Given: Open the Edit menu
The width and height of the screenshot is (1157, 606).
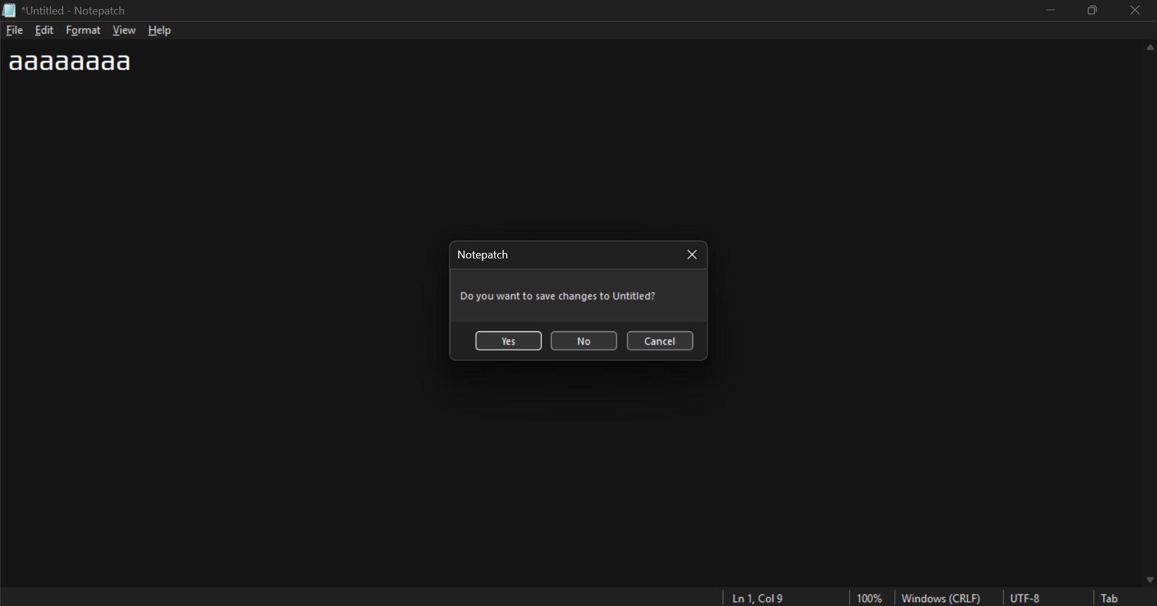Looking at the screenshot, I should 45,30.
